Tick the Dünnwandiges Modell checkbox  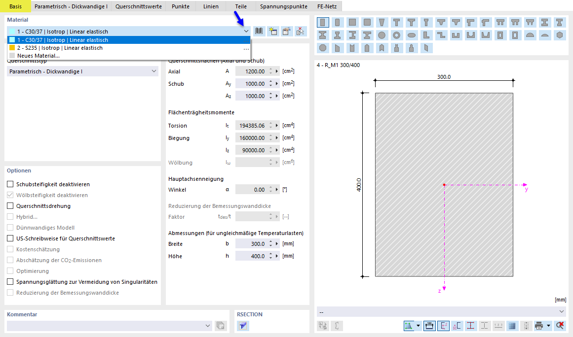(x=10, y=228)
